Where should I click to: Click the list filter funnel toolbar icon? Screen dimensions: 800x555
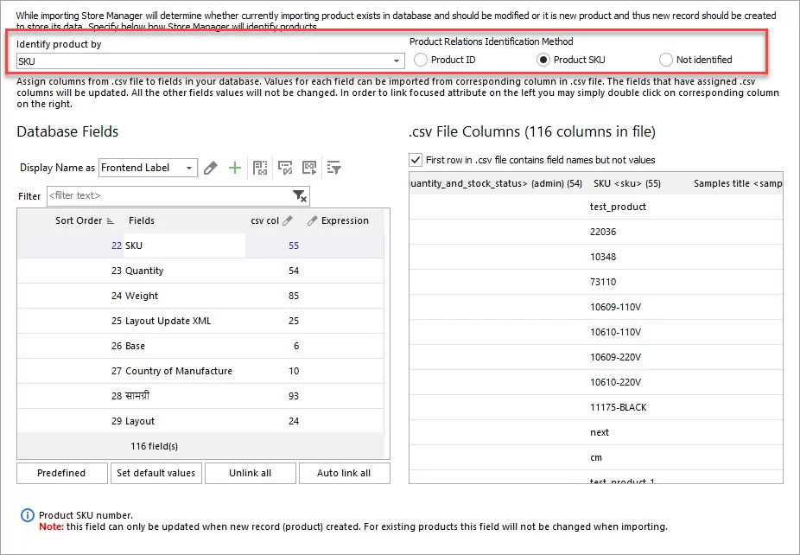click(334, 168)
